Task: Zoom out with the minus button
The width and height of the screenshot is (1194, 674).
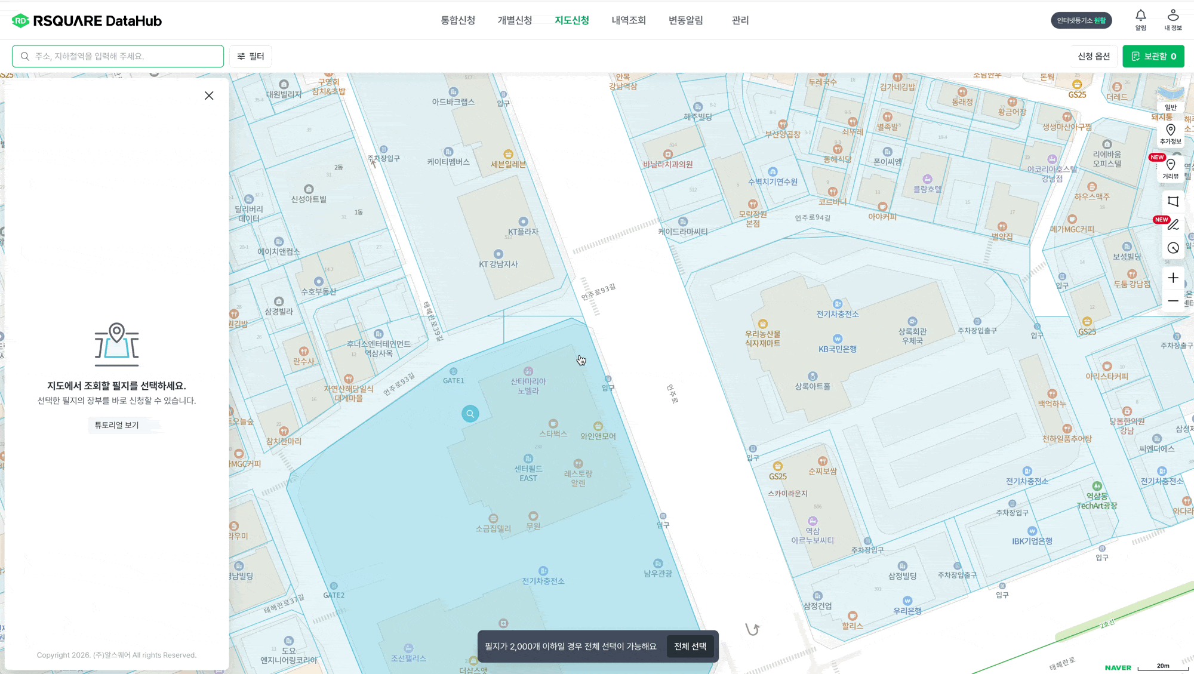Action: [x=1173, y=301]
